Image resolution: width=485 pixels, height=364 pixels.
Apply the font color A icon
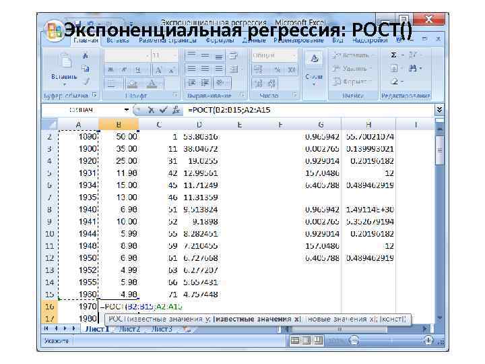click(x=152, y=84)
